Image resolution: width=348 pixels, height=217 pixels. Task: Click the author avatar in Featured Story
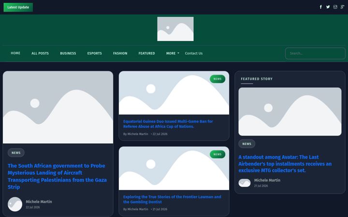click(x=245, y=183)
